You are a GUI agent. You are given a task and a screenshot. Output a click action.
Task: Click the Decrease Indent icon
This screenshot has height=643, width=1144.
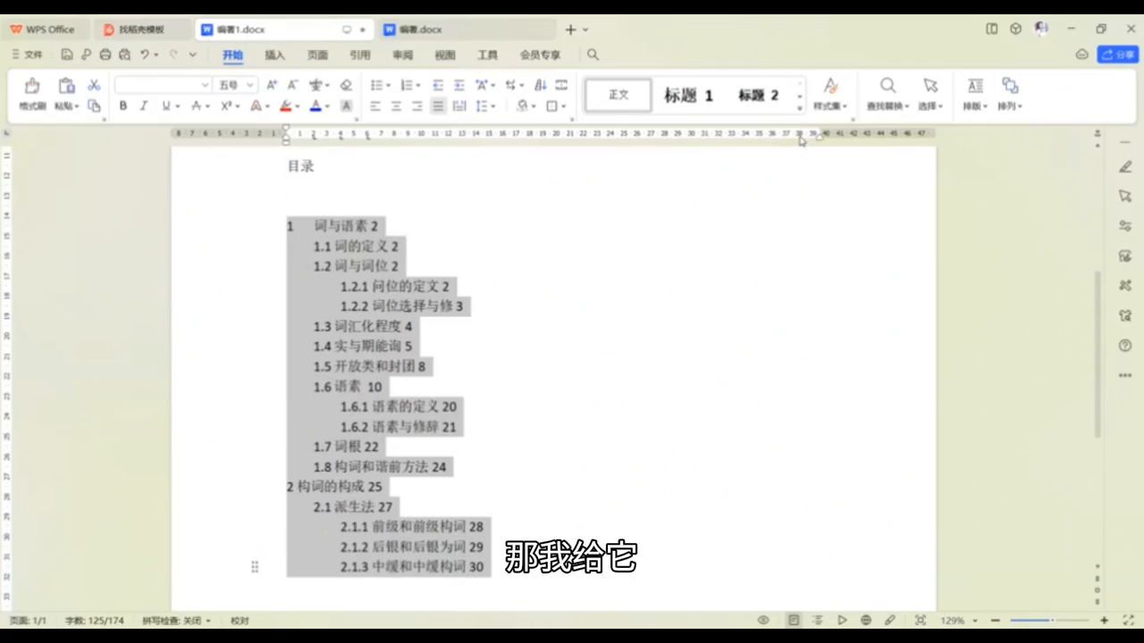[438, 85]
